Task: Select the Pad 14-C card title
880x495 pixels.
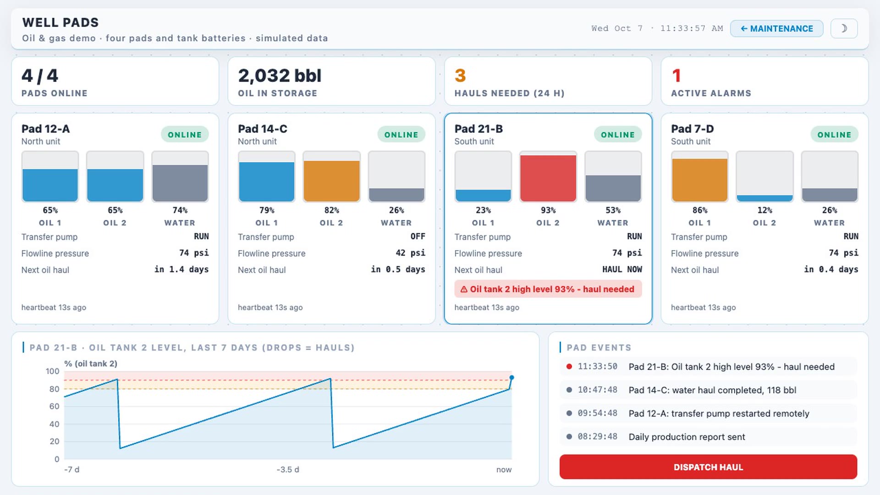Action: pyautogui.click(x=263, y=129)
